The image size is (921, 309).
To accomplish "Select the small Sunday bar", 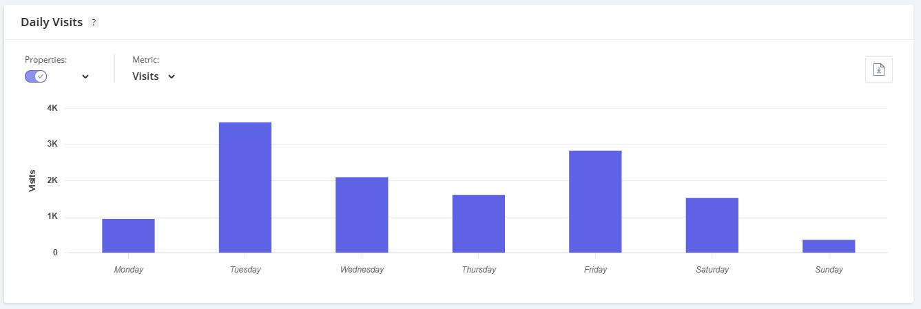I will [x=829, y=246].
